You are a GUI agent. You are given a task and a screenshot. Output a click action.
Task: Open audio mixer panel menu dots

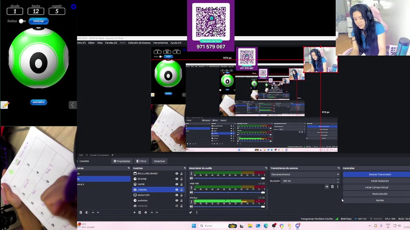(x=197, y=212)
